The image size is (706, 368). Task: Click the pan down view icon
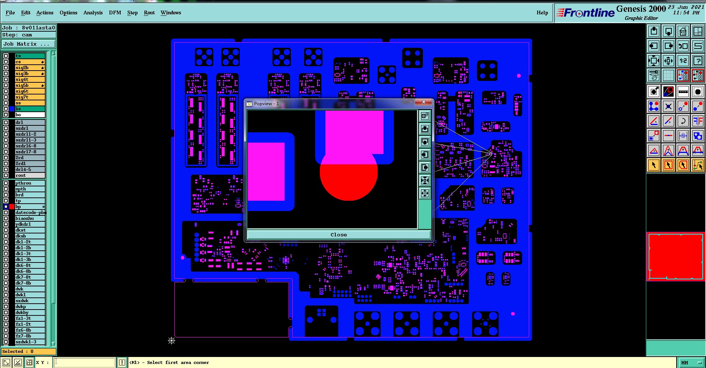pos(668,31)
